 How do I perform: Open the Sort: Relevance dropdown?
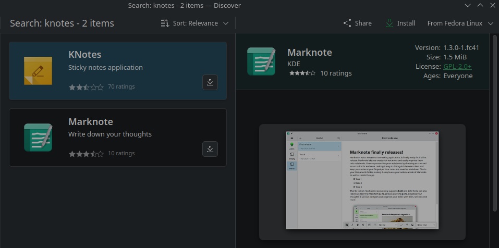tap(194, 23)
